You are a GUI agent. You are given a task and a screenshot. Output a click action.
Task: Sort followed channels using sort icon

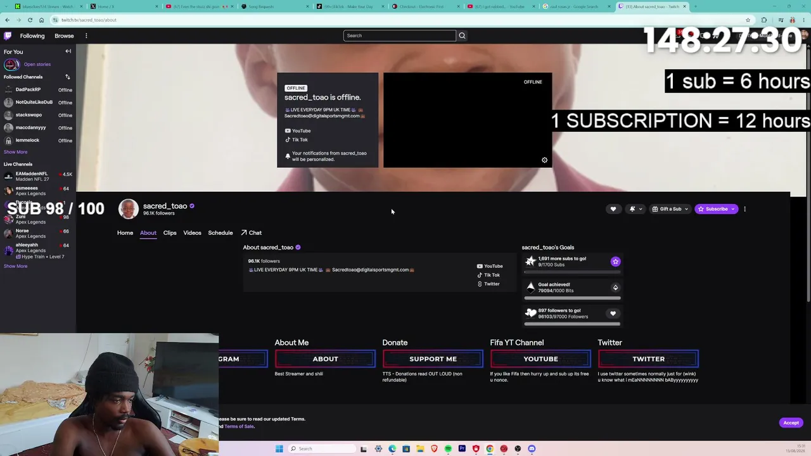(x=67, y=77)
